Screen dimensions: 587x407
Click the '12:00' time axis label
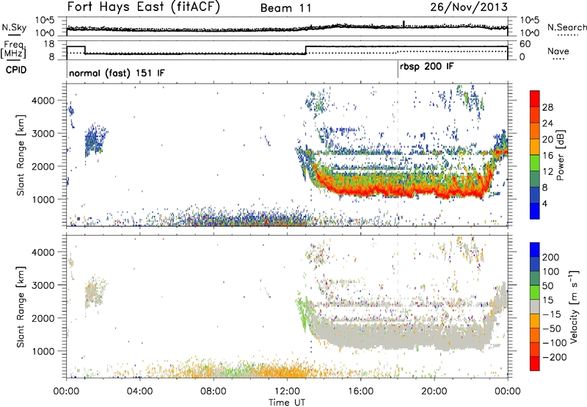(287, 392)
